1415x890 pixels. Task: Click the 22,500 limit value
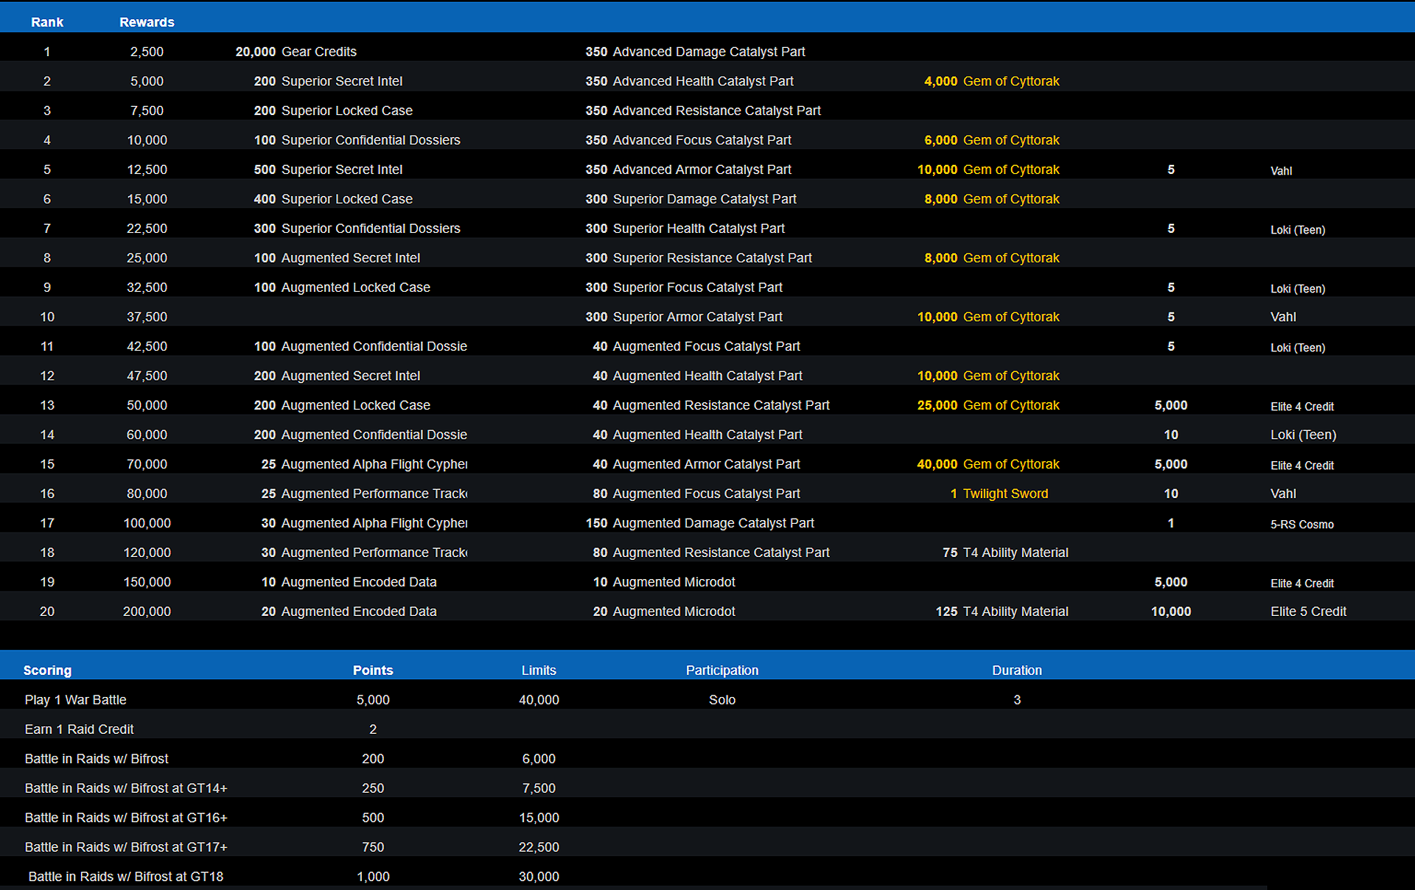click(x=539, y=847)
